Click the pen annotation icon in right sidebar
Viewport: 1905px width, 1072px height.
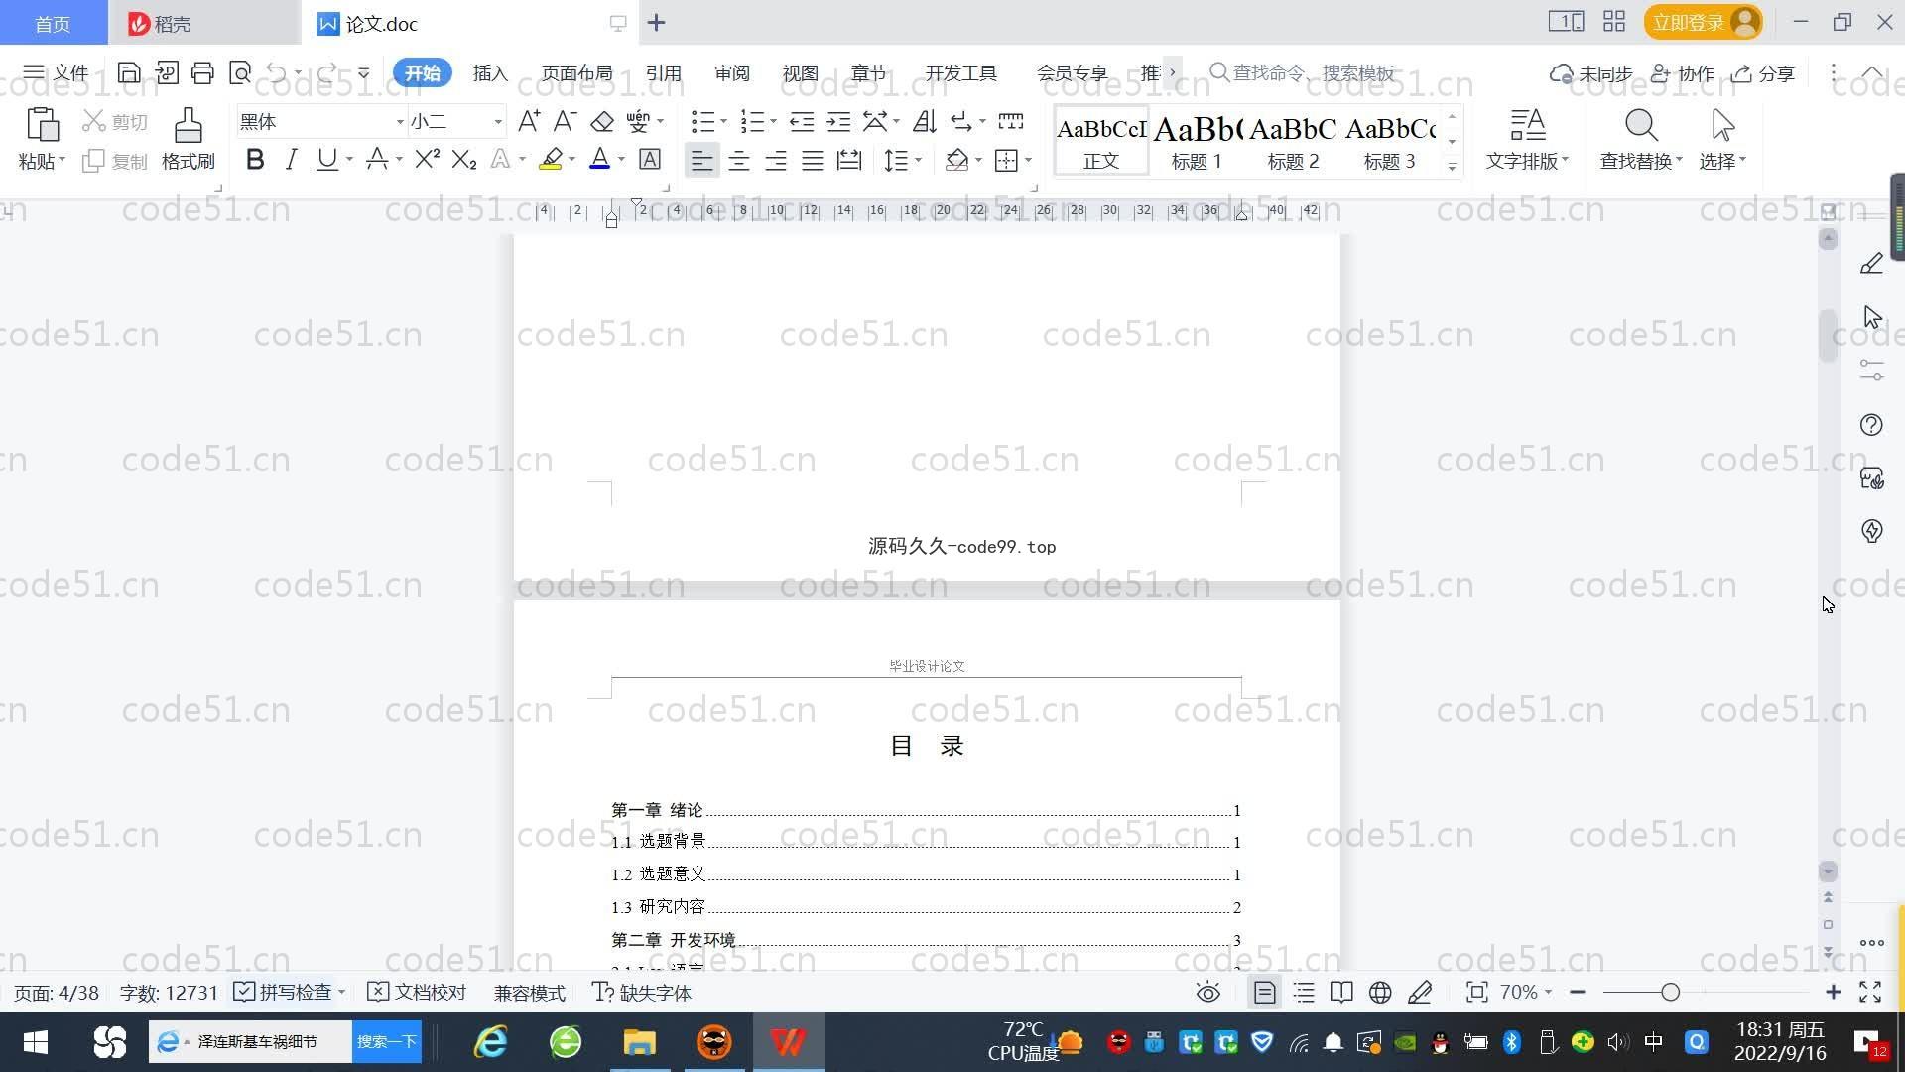1871,263
